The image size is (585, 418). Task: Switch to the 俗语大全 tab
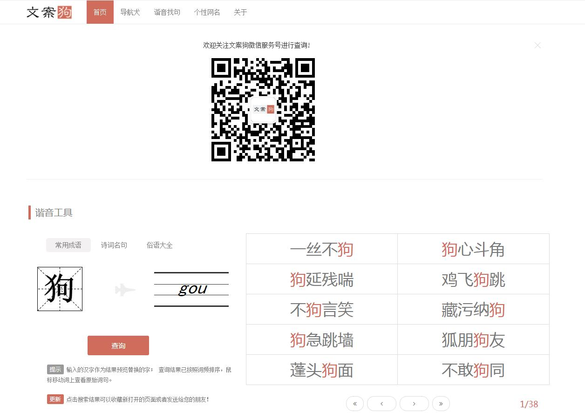click(160, 245)
